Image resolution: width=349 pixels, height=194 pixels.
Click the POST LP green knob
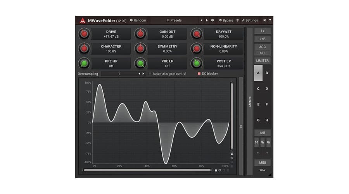[197, 64]
